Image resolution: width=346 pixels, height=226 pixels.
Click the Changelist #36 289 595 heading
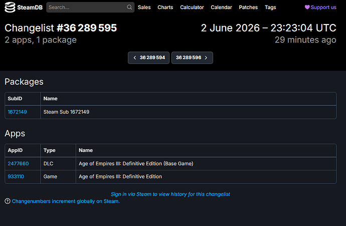click(x=61, y=28)
